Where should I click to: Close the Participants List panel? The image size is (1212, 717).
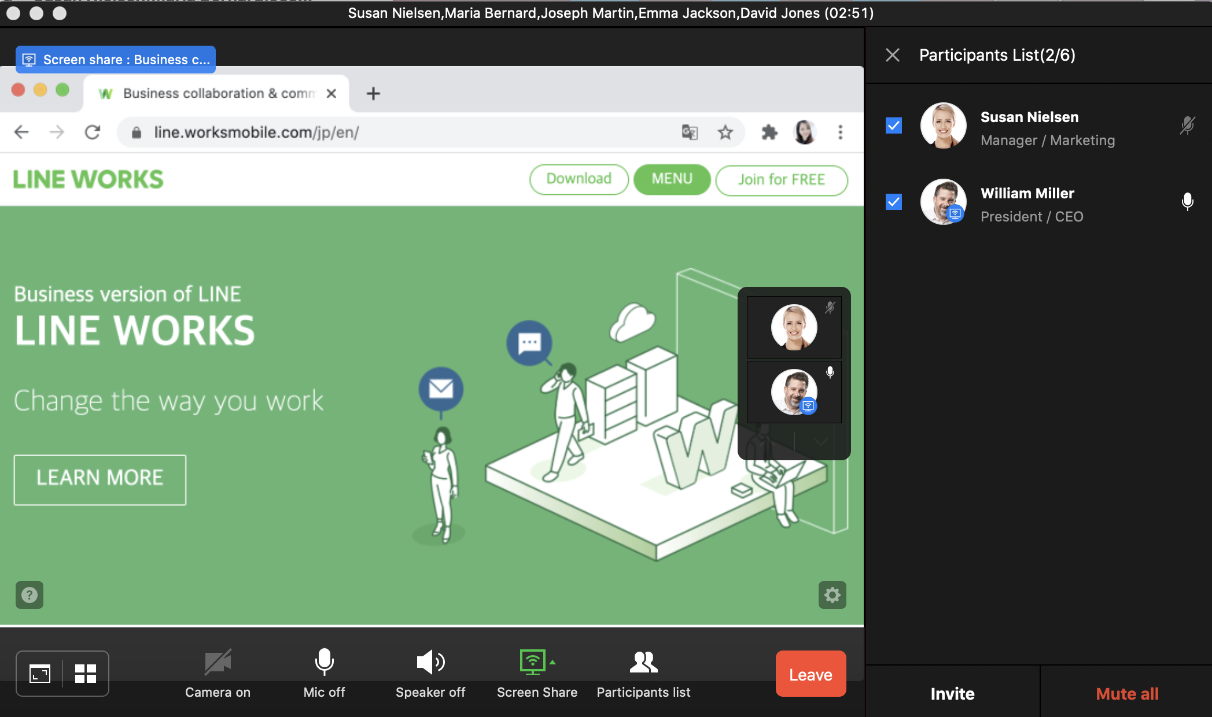click(x=893, y=55)
